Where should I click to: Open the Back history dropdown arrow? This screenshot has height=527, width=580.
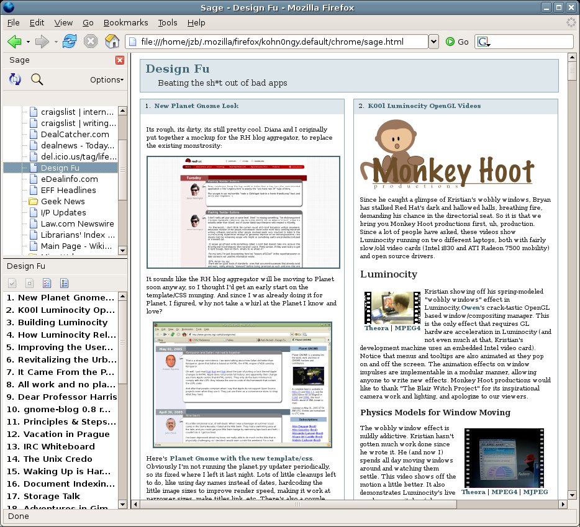[28, 42]
